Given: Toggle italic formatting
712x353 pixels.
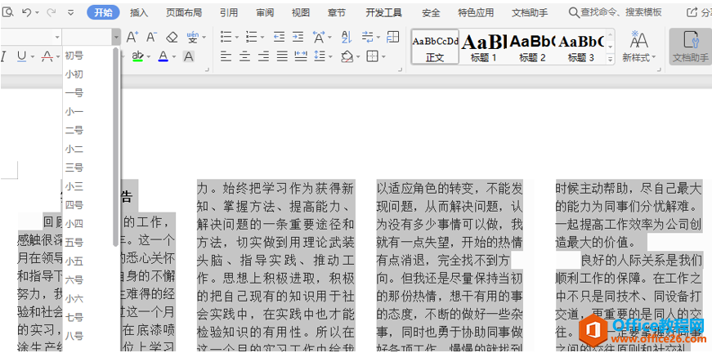Looking at the screenshot, I should 3,56.
